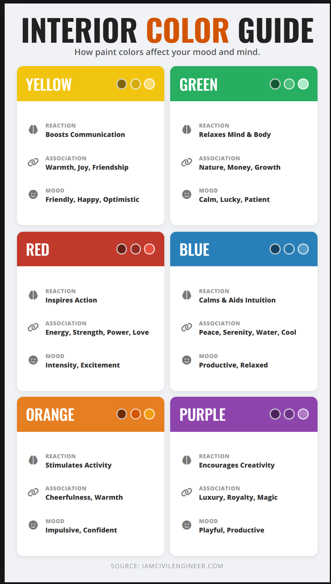Click the brain reaction icon in Blue card
Image resolution: width=331 pixels, height=584 pixels.
(187, 295)
